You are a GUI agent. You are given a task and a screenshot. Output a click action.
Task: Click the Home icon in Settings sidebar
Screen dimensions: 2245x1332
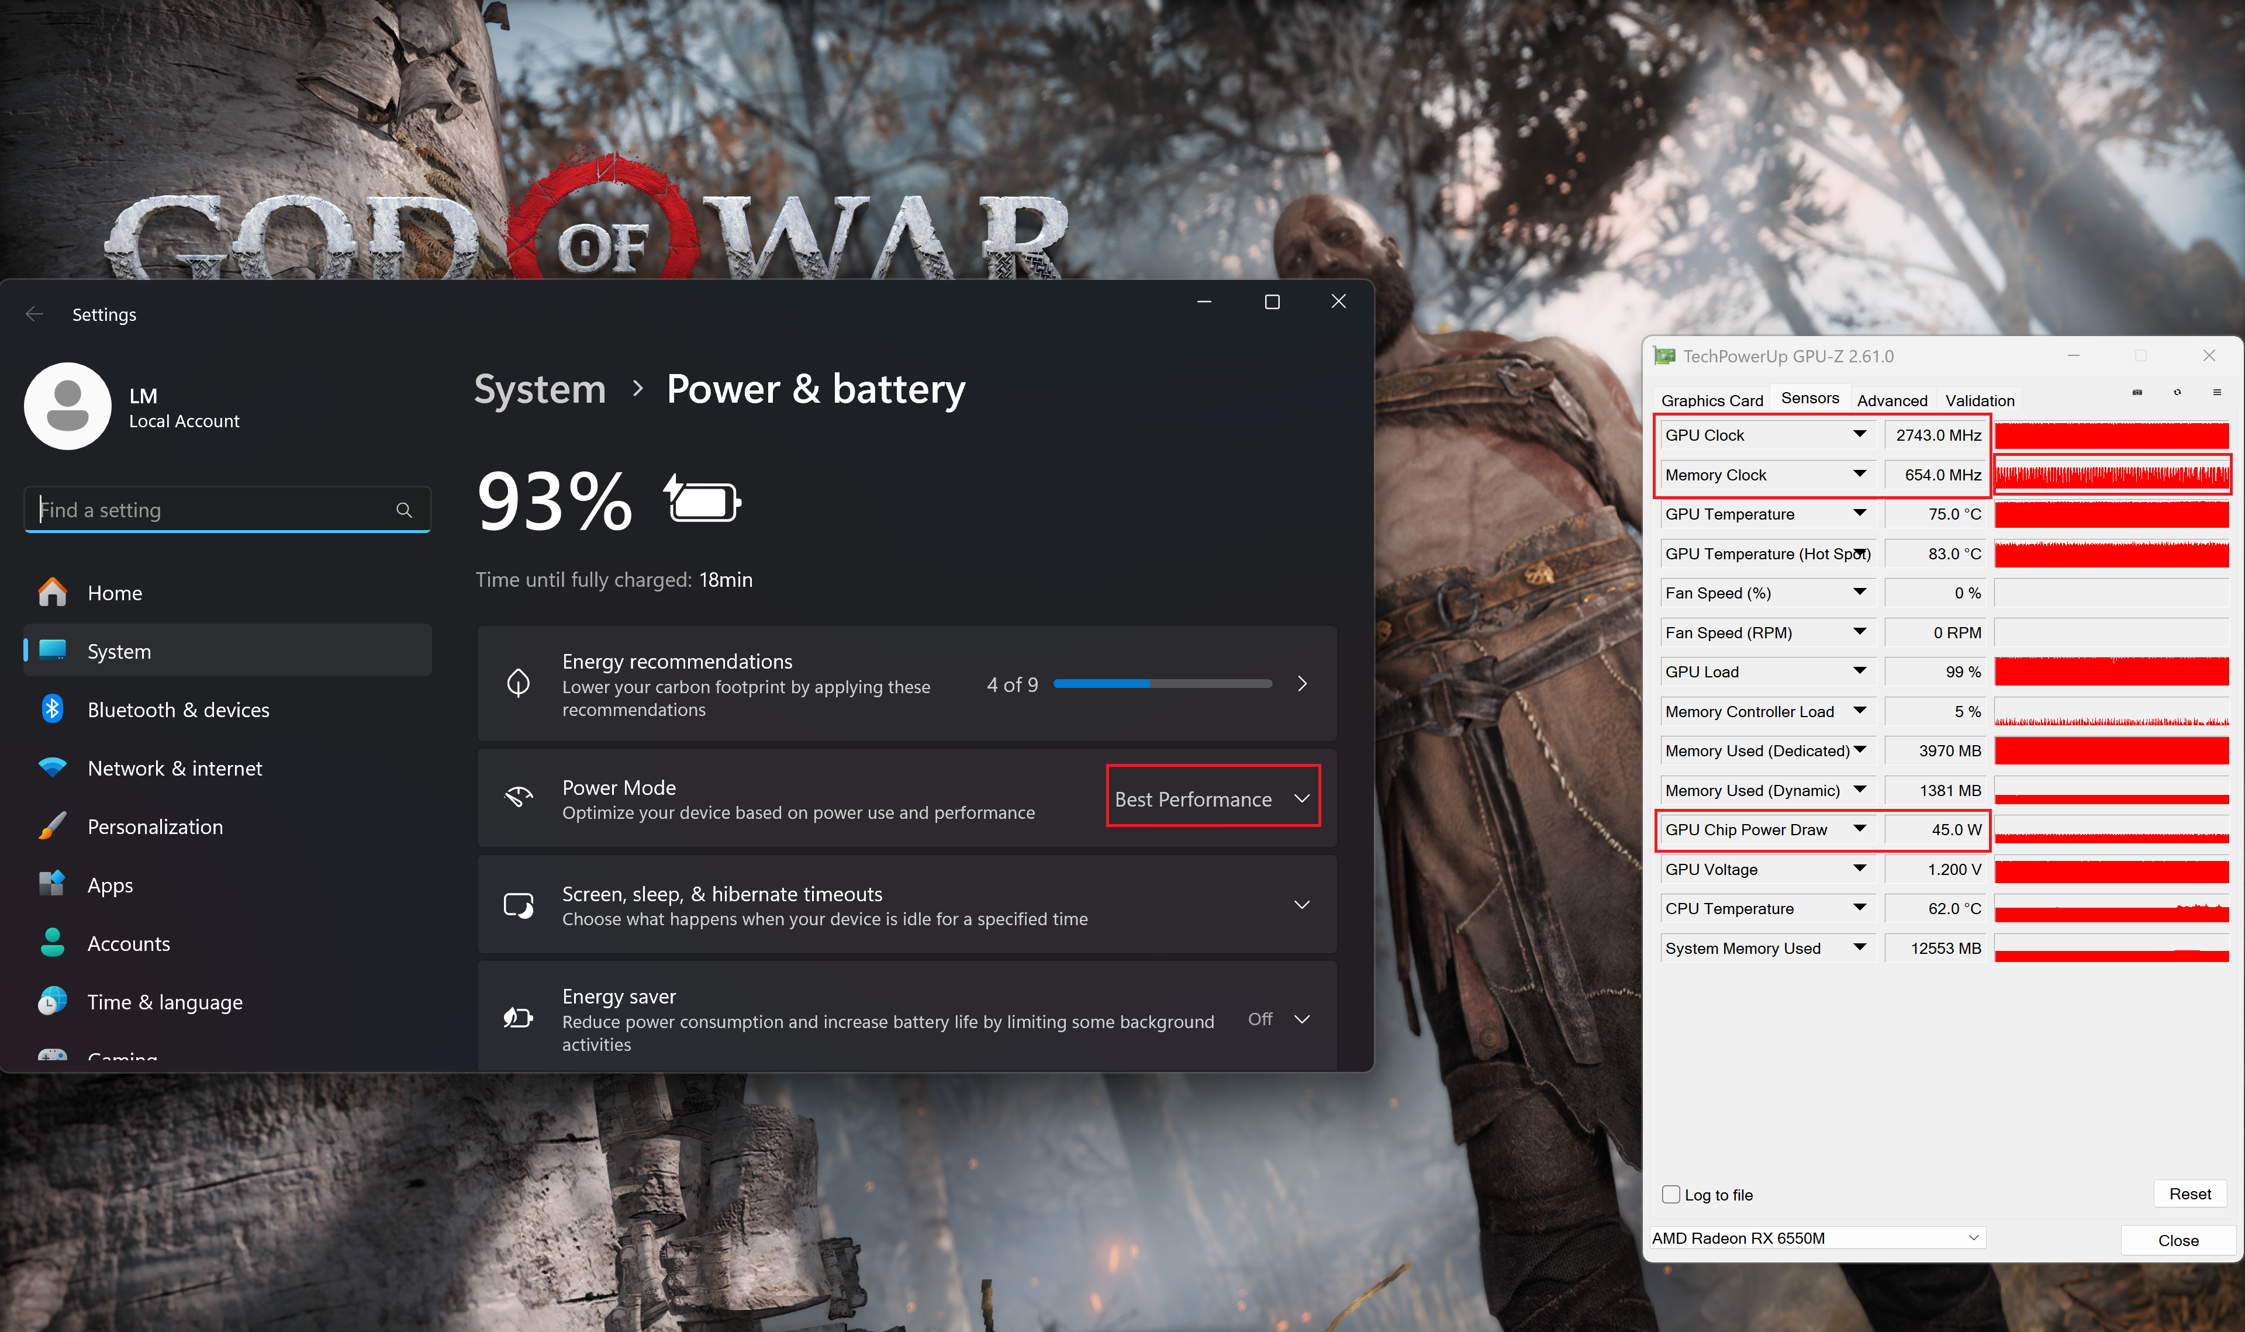[x=52, y=593]
